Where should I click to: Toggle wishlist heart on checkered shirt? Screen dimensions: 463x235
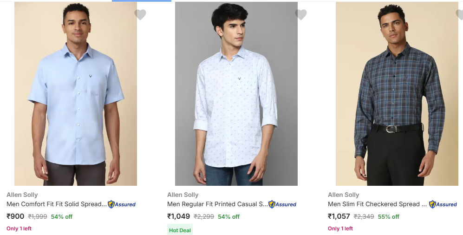(x=459, y=15)
